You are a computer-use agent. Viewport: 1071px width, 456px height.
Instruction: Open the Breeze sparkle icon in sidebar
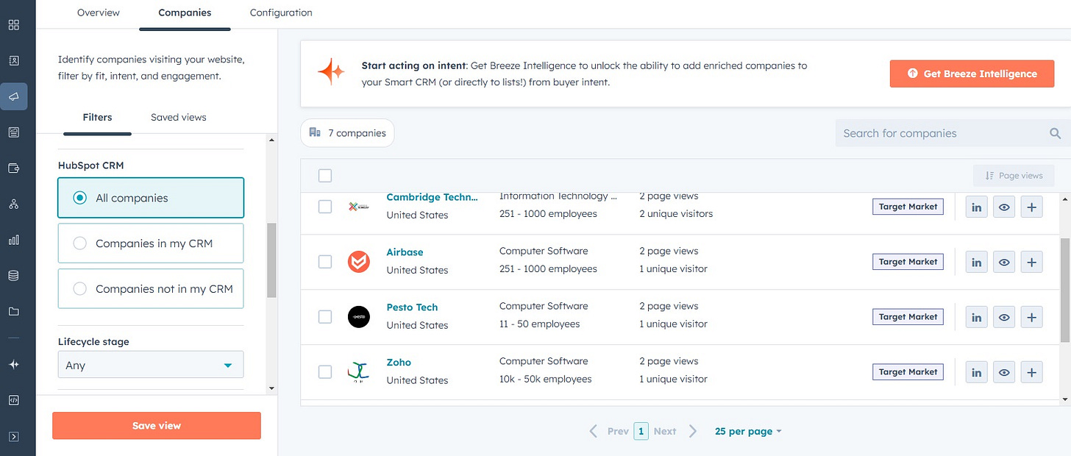(x=13, y=365)
